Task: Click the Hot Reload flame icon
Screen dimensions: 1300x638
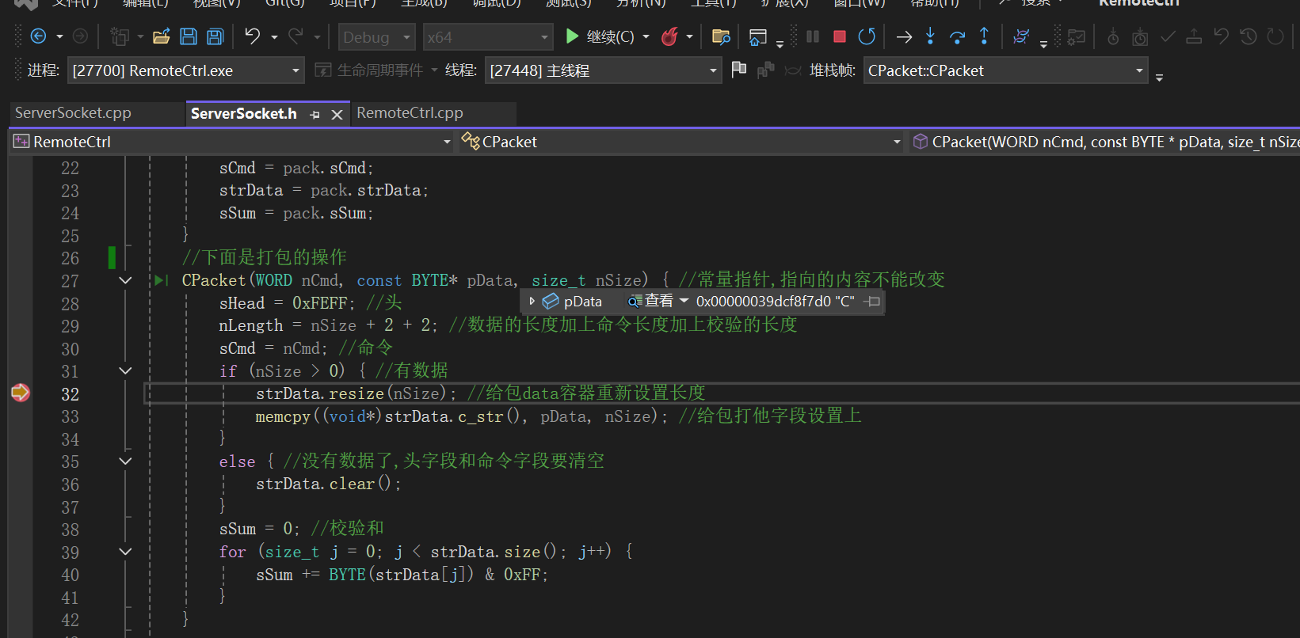Action: click(x=670, y=36)
